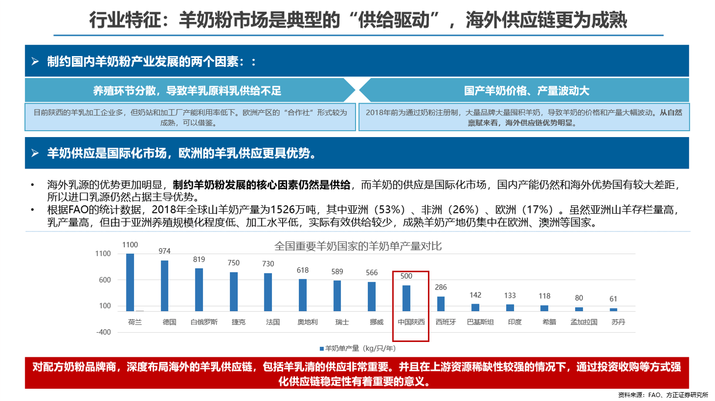Image resolution: width=715 pixels, height=401 pixels.
Task: Select the 61 data label above 苏丹
Action: tap(614, 299)
